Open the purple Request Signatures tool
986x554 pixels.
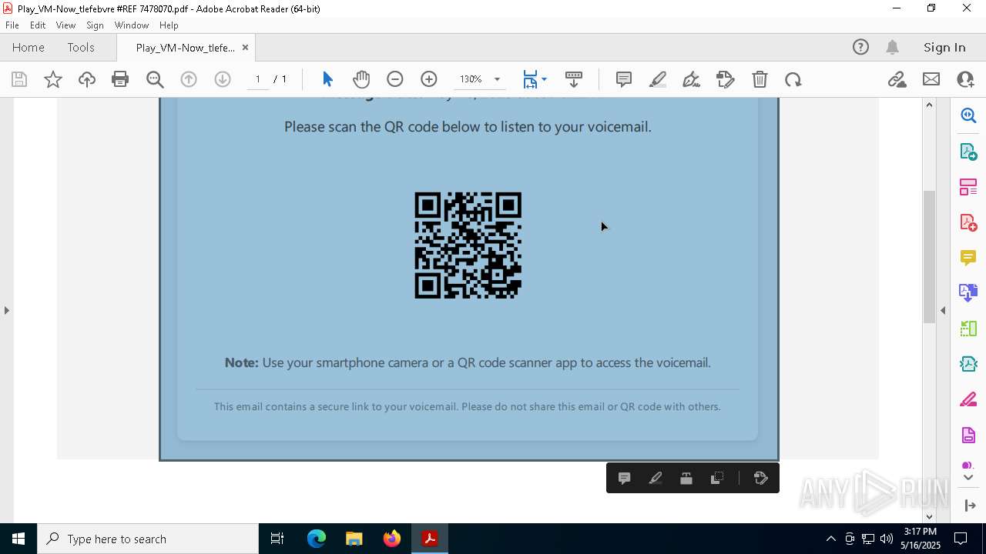968,436
